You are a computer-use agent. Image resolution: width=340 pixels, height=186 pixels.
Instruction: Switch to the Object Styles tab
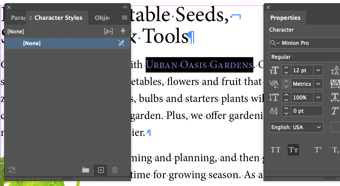[x=102, y=18]
